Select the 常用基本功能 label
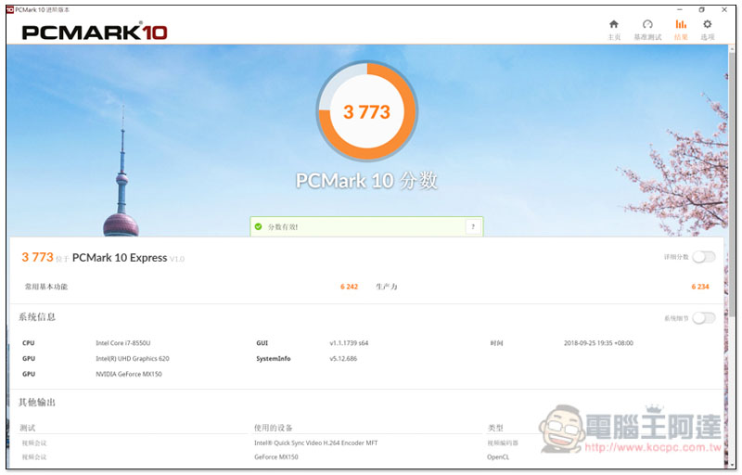The height and width of the screenshot is (475, 742). click(46, 287)
